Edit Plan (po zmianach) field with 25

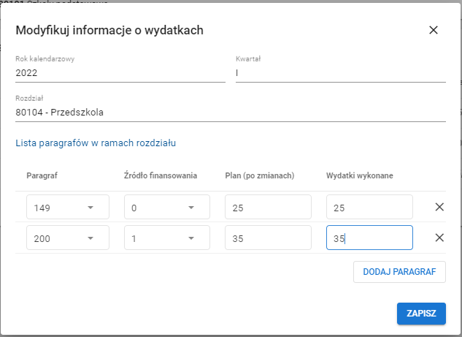click(268, 207)
